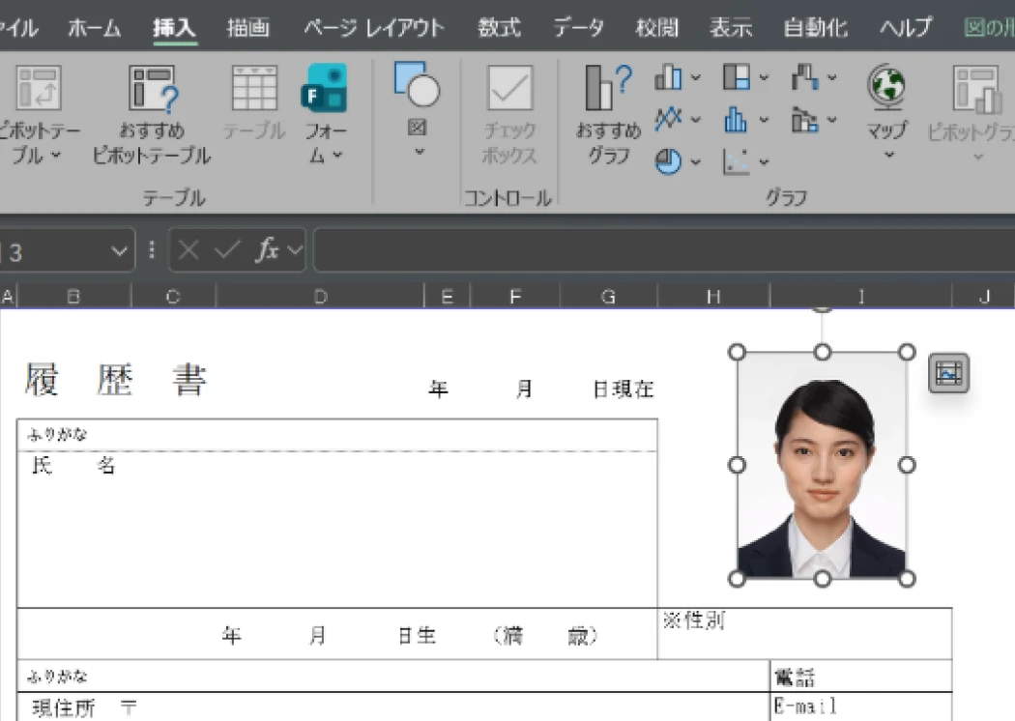
Task: Expand the scatter chart dropdown arrow
Action: (763, 160)
